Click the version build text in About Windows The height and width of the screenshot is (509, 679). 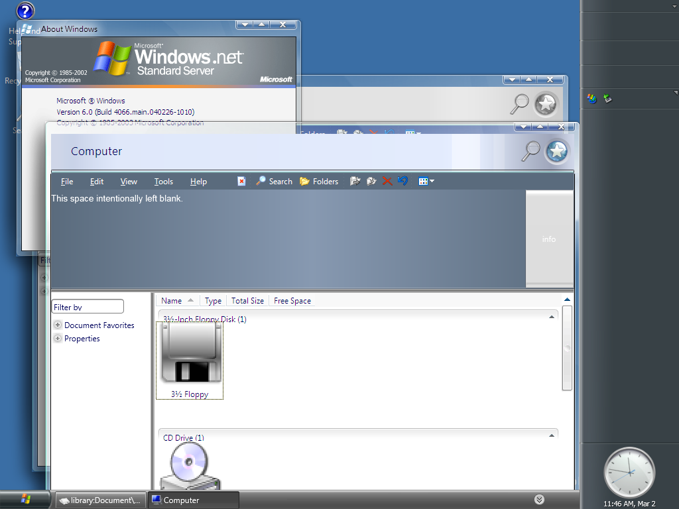click(x=125, y=111)
